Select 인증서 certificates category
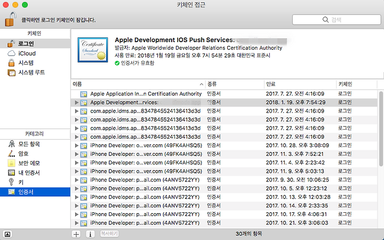The width and height of the screenshot is (384, 240). 35,192
